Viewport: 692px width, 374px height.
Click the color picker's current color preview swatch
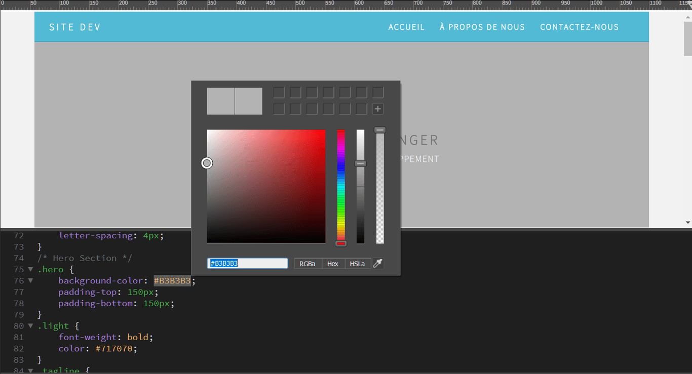pos(221,101)
